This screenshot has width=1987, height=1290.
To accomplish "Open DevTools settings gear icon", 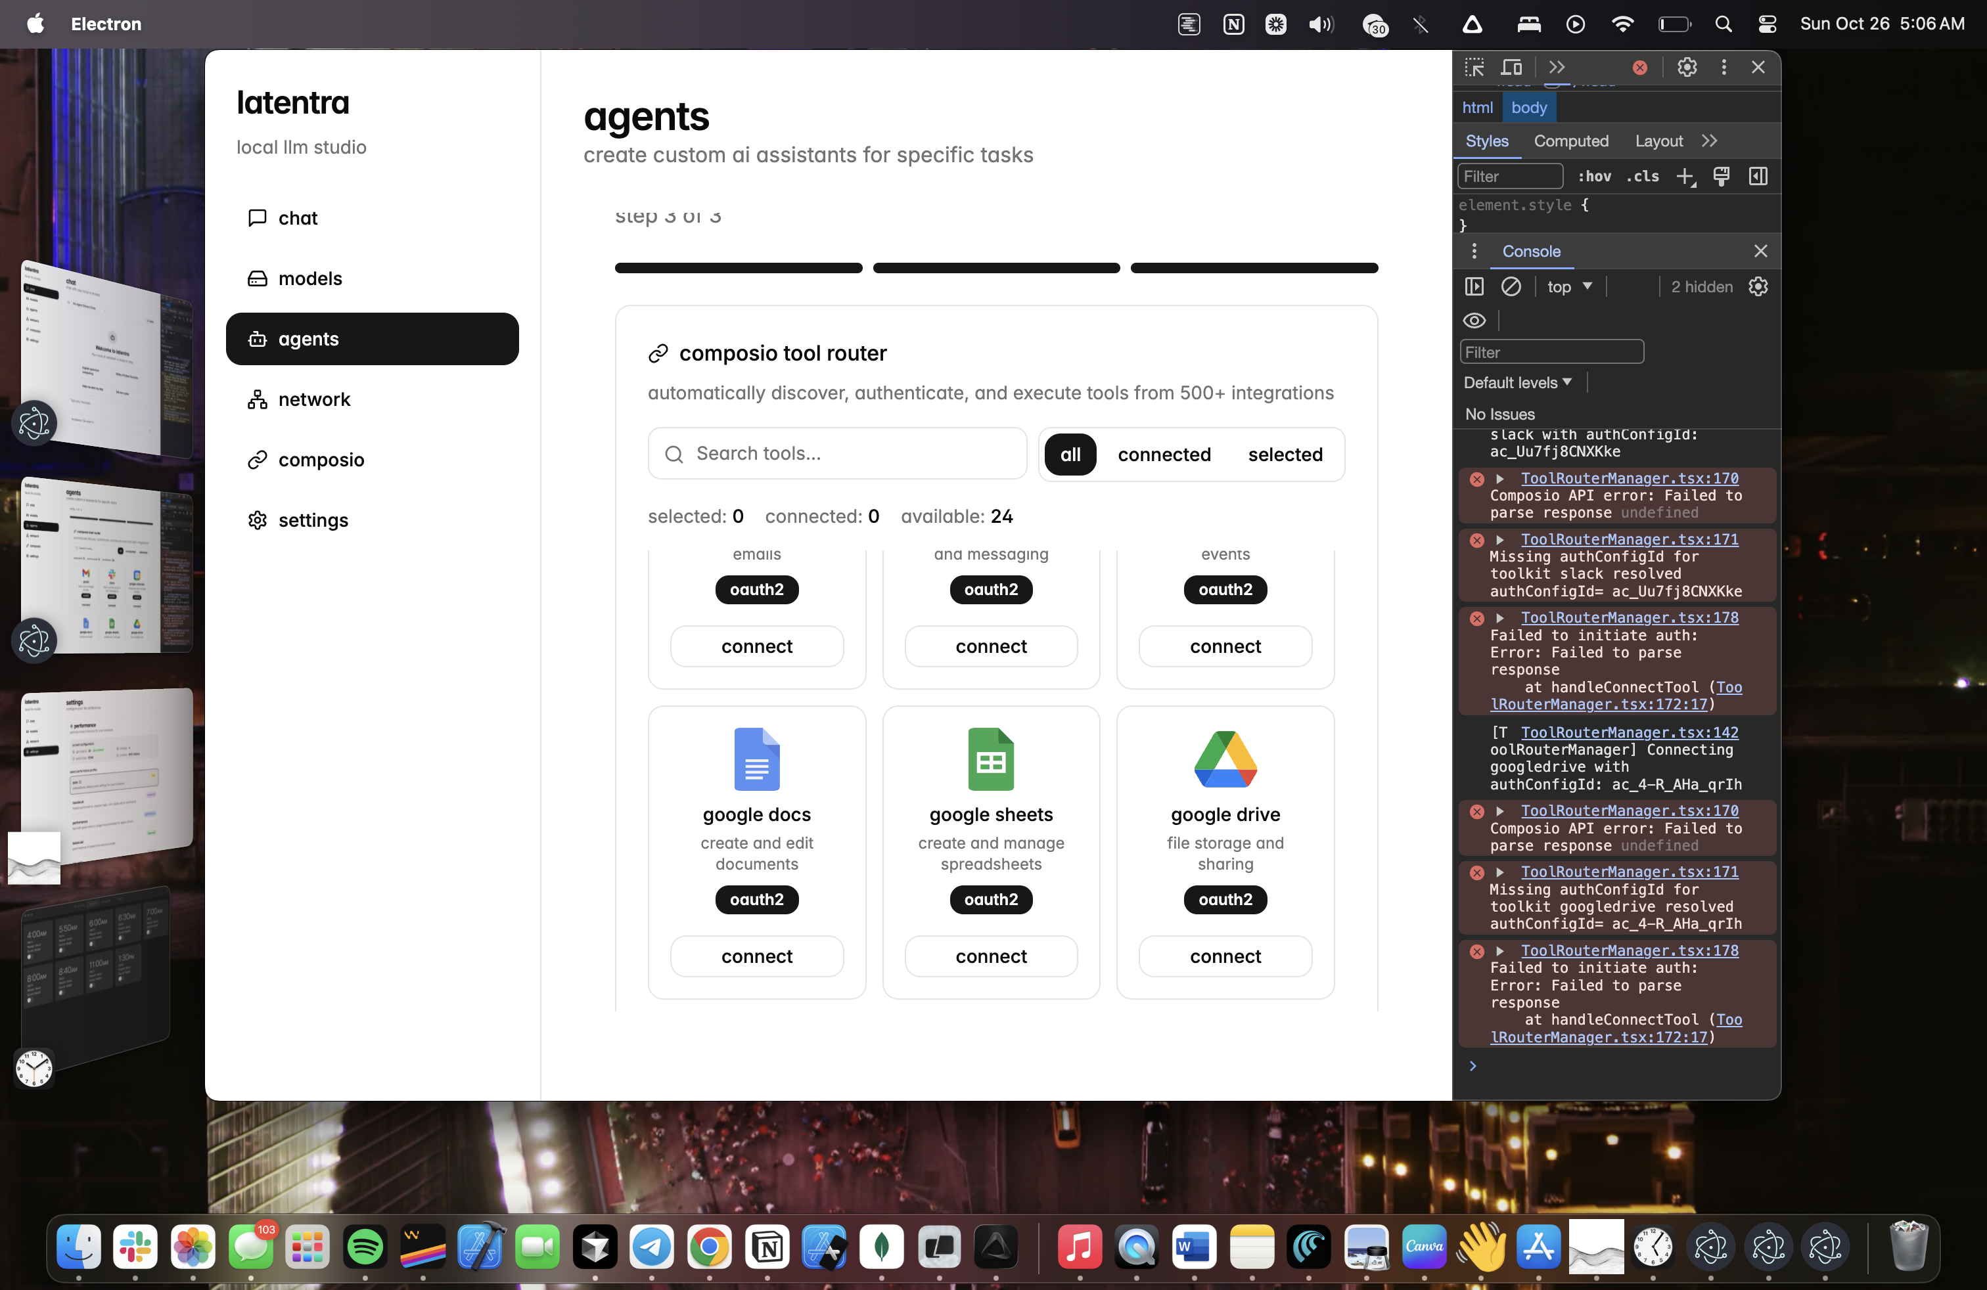I will (x=1687, y=67).
